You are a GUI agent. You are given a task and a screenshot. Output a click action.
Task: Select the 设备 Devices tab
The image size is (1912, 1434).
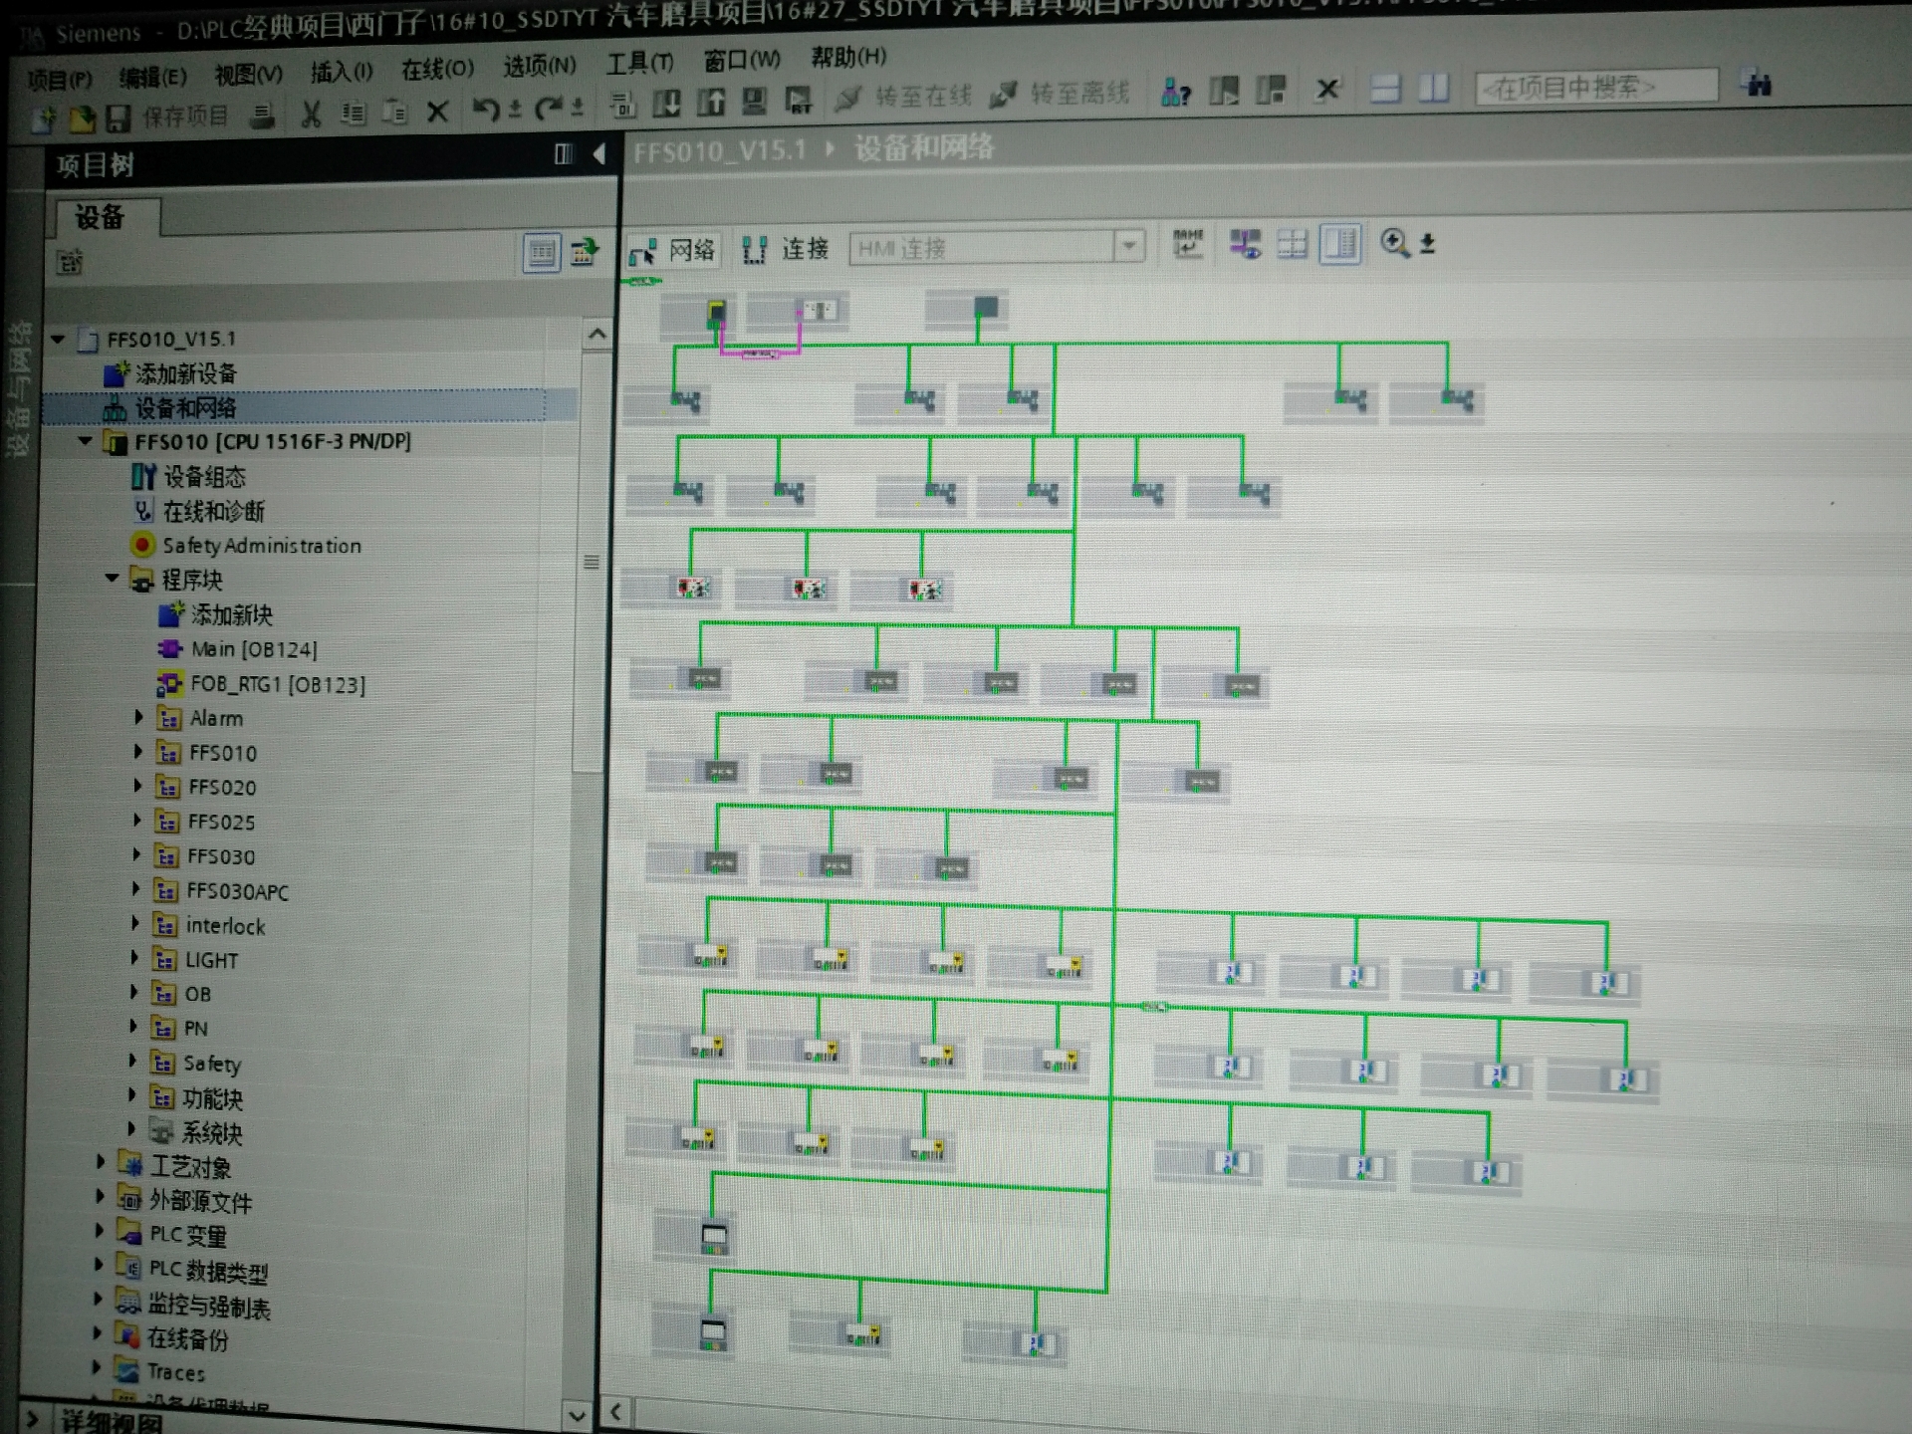click(x=101, y=217)
